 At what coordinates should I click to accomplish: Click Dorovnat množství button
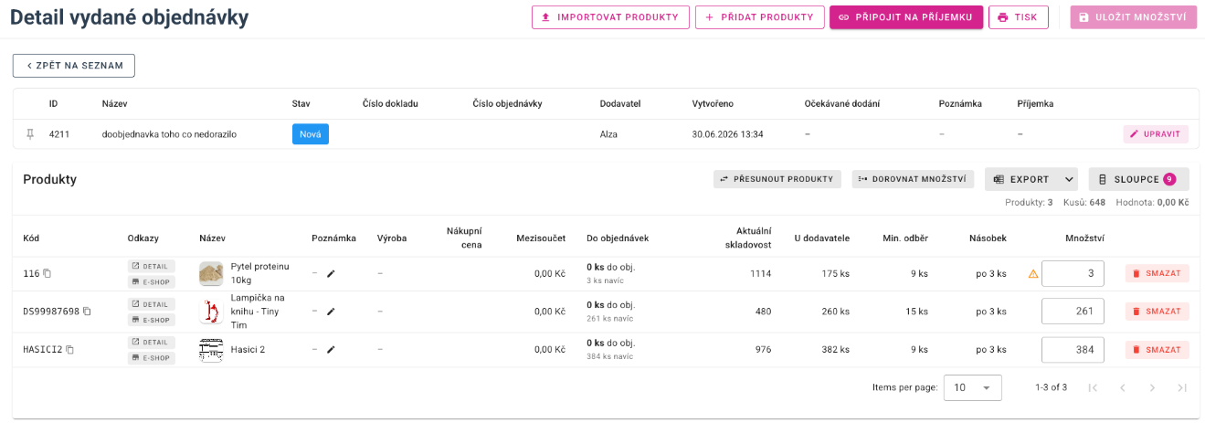click(x=914, y=179)
